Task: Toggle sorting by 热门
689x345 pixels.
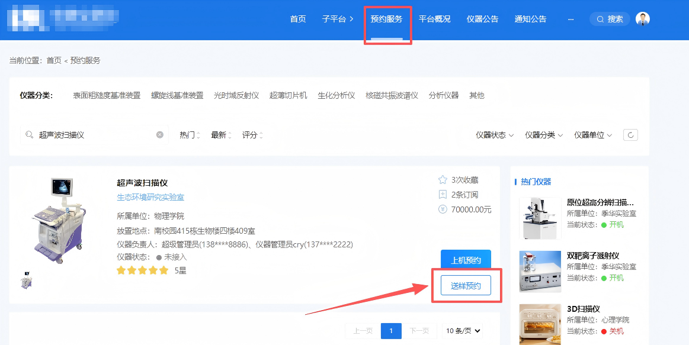Action: pos(189,135)
